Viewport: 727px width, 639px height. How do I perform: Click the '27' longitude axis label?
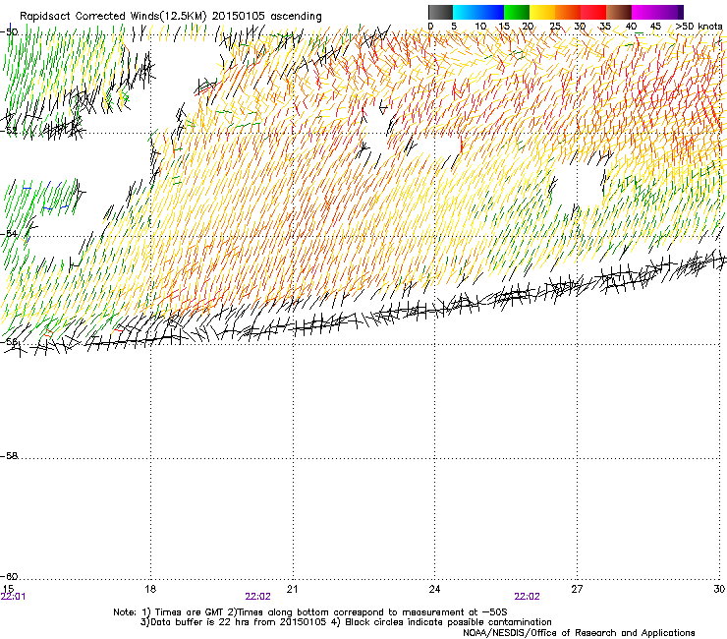point(577,589)
